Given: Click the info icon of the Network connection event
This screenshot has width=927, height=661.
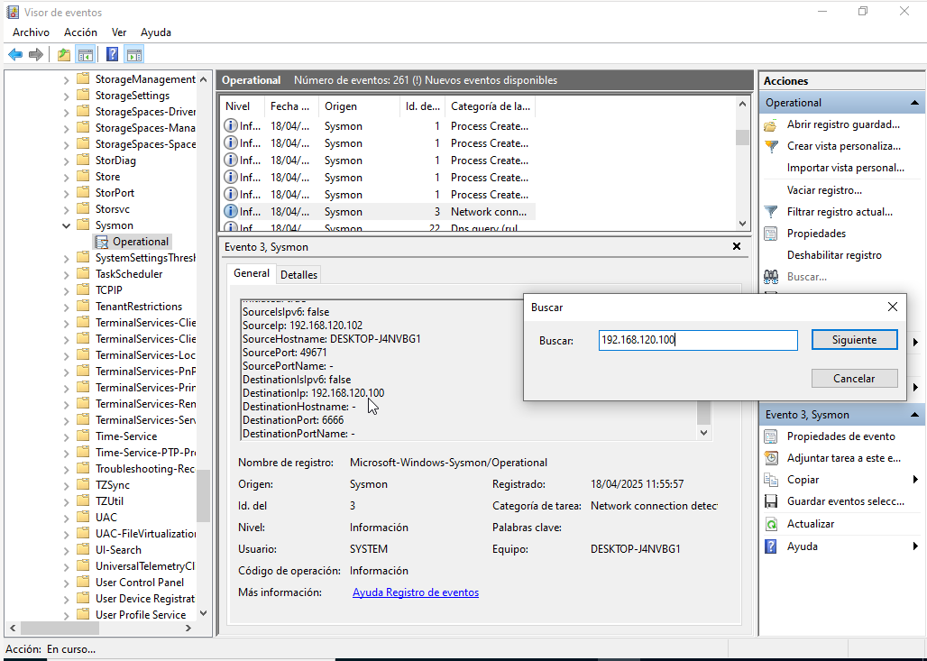Looking at the screenshot, I should coord(231,212).
